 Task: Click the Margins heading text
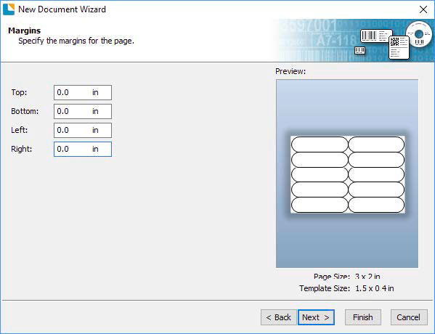(25, 30)
